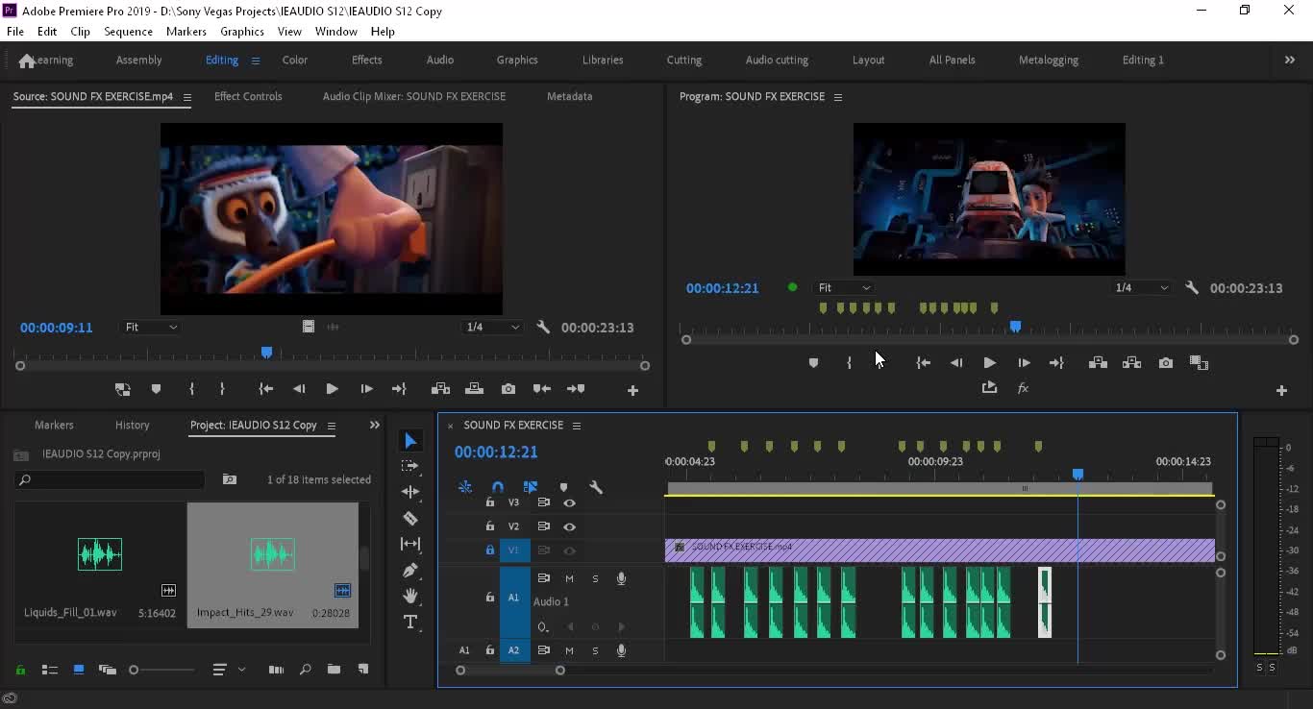Switch to Effect Controls tab
1313x709 pixels.
coord(248,96)
